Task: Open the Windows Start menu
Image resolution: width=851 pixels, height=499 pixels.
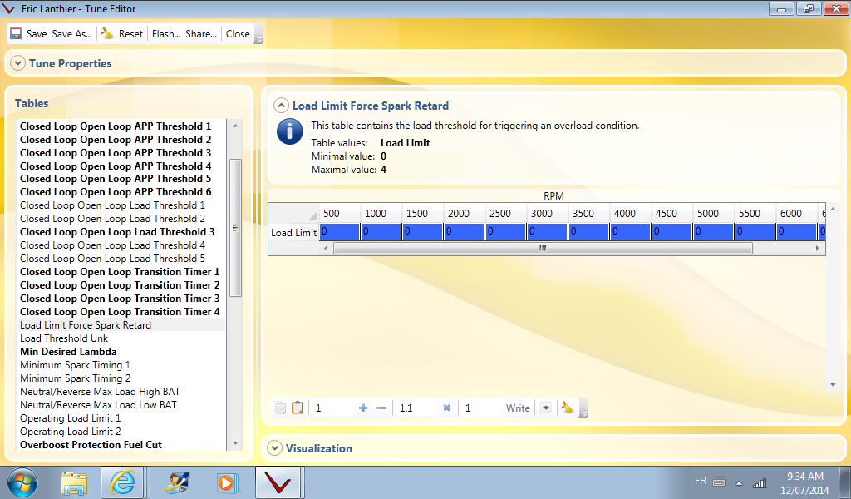Action: tap(22, 482)
